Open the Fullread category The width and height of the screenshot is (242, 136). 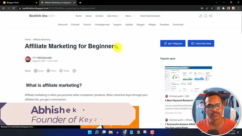tap(75, 25)
